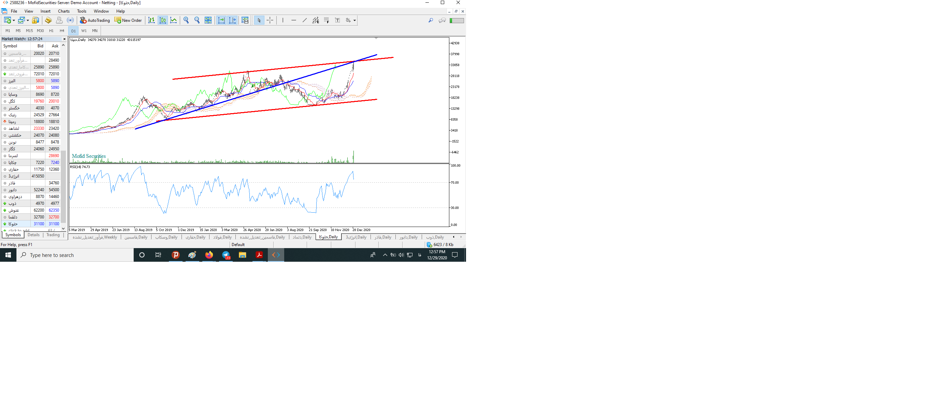Select the M1 timeframe
Image resolution: width=928 pixels, height=396 pixels.
click(8, 31)
